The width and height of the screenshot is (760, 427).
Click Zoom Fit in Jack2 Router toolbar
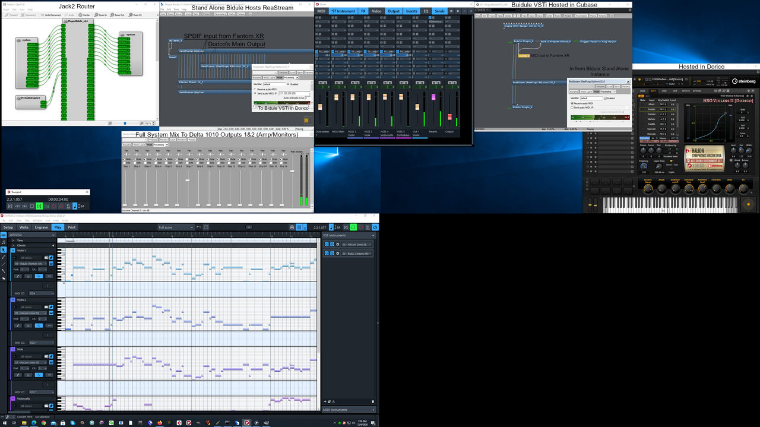(x=136, y=15)
